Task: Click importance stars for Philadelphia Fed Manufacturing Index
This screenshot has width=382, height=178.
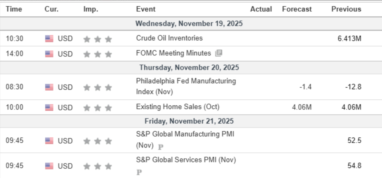Action: 97,87
